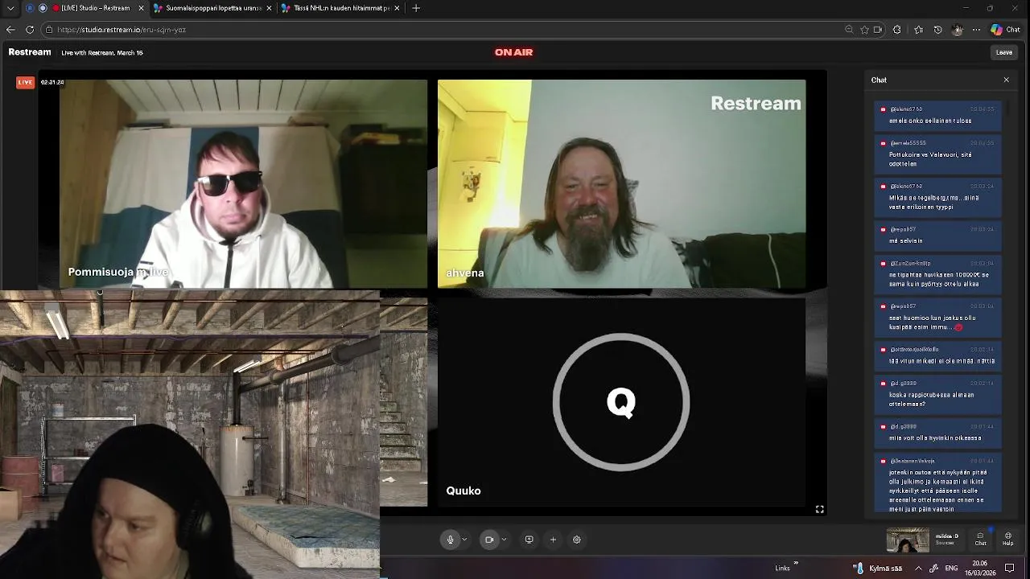The width and height of the screenshot is (1030, 579).
Task: Click the Restream logo in header
Action: pos(30,52)
